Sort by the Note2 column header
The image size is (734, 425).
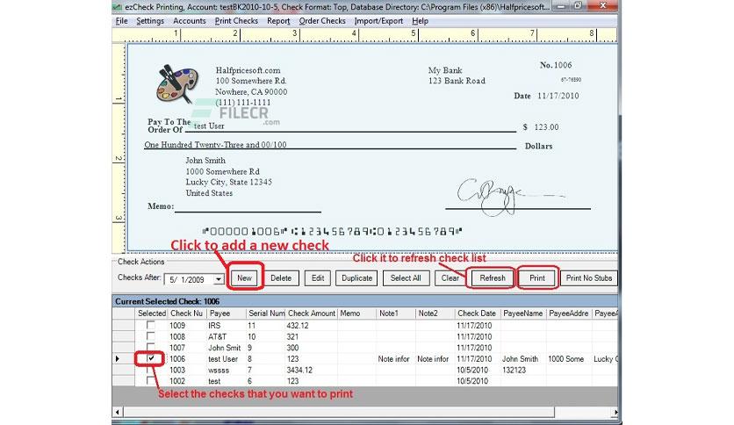tap(435, 313)
